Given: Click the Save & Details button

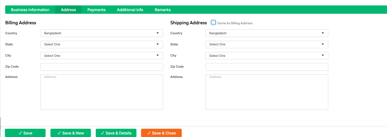Looking at the screenshot, I should (116, 133).
